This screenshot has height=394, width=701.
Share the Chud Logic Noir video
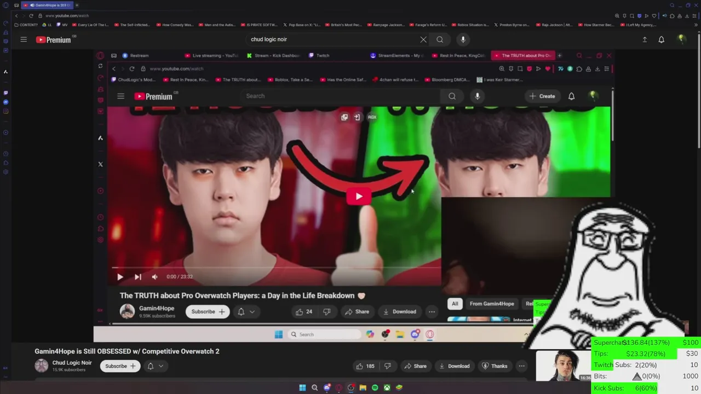coord(415,366)
